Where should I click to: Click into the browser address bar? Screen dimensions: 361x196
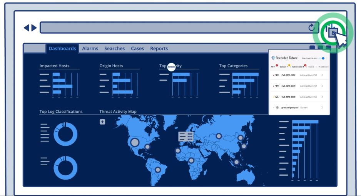(173, 28)
